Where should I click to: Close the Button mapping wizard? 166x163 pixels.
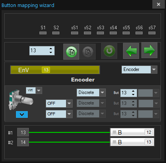pos(159,4)
